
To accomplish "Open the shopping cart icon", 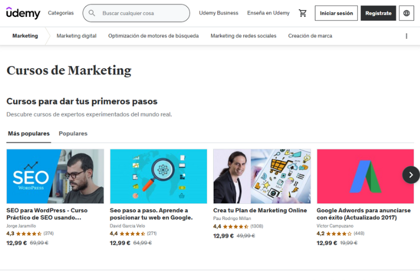I will pos(302,13).
